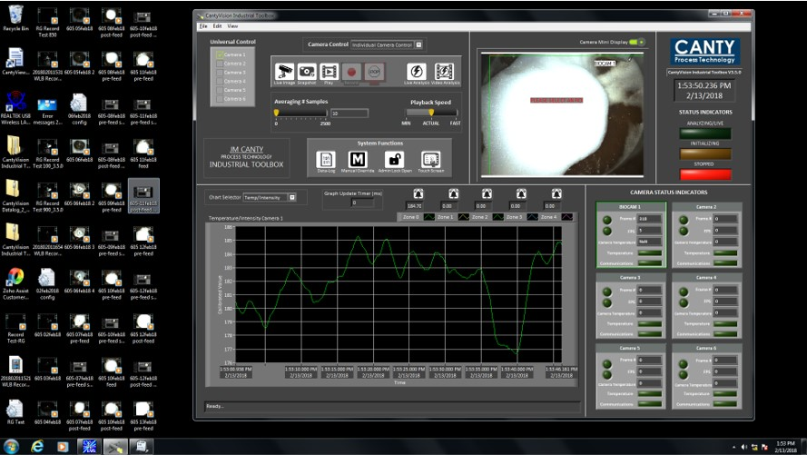Open the File menu
Image resolution: width=807 pixels, height=455 pixels.
pyautogui.click(x=203, y=25)
